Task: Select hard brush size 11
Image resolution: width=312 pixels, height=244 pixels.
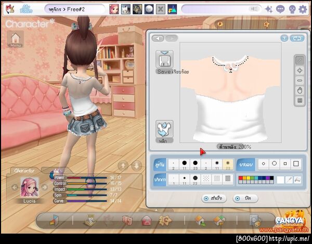Action: [x=185, y=164]
